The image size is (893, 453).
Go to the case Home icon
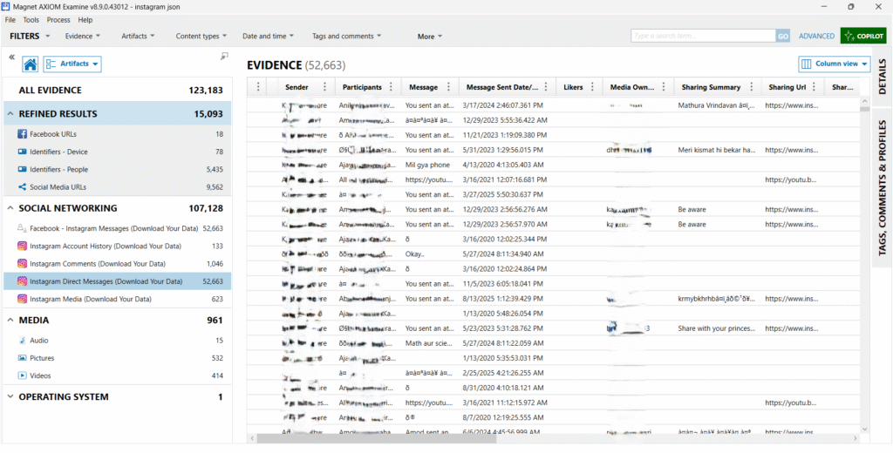pyautogui.click(x=31, y=64)
